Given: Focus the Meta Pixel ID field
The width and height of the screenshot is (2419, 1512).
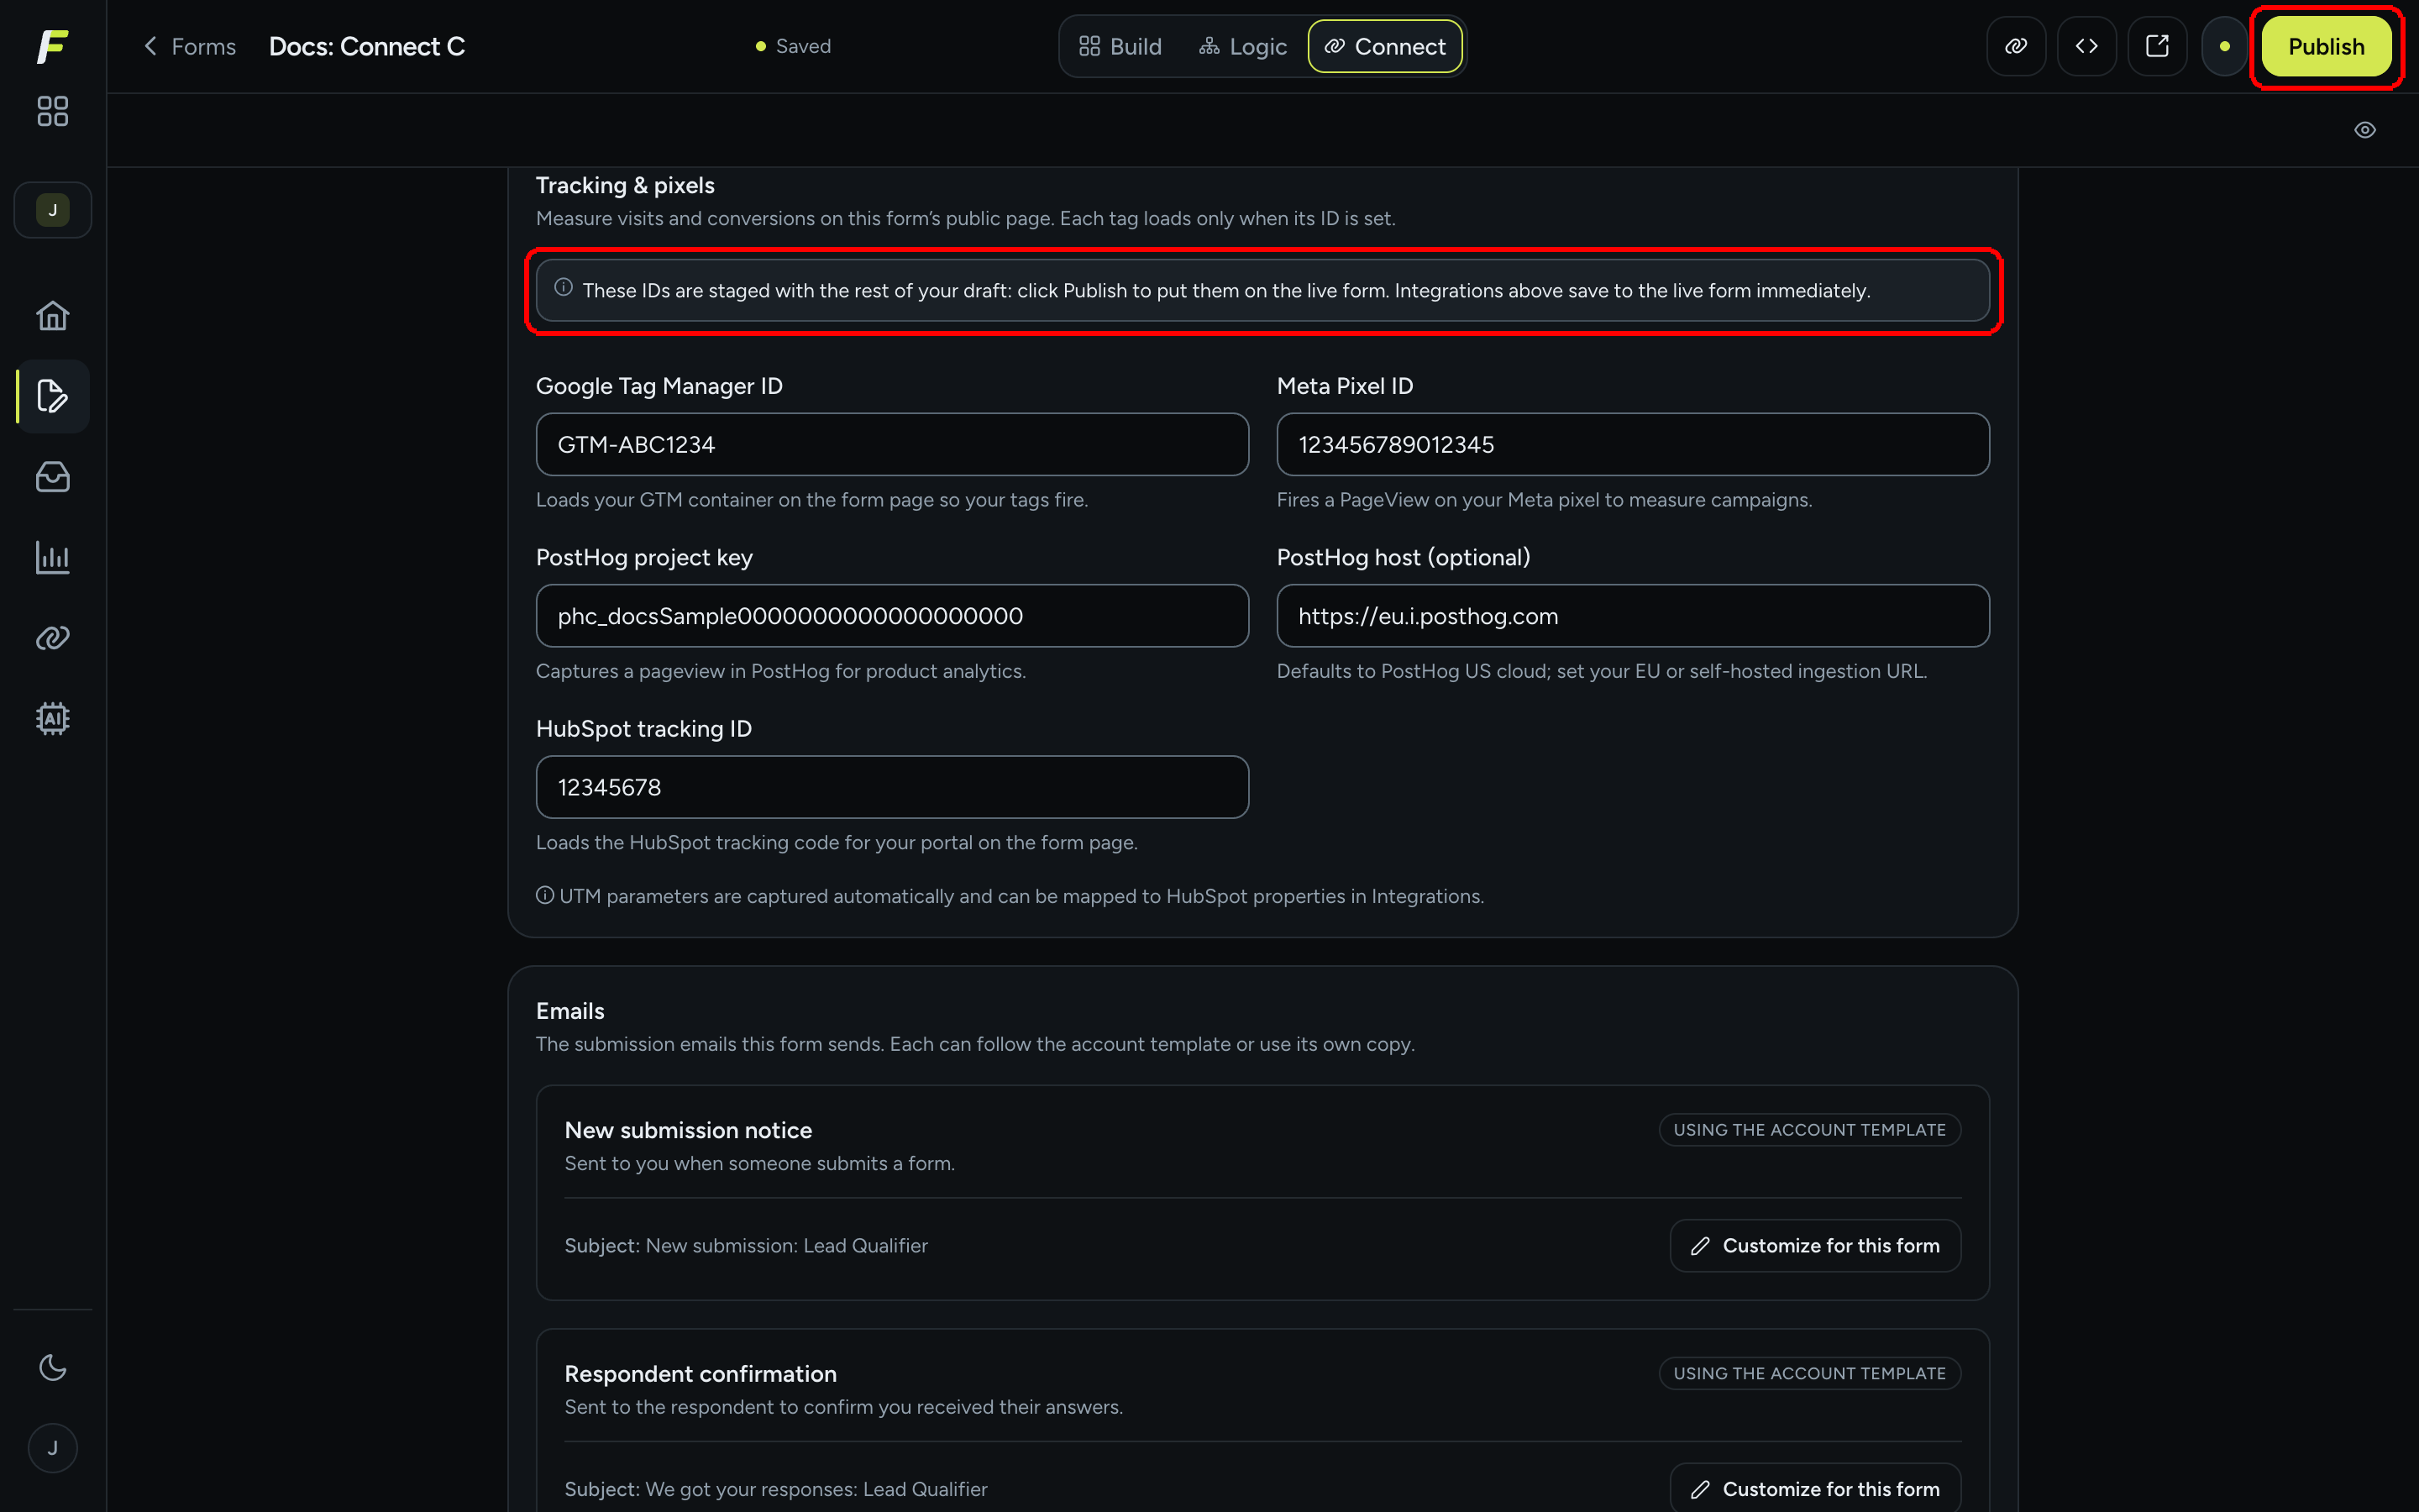Looking at the screenshot, I should (1632, 444).
